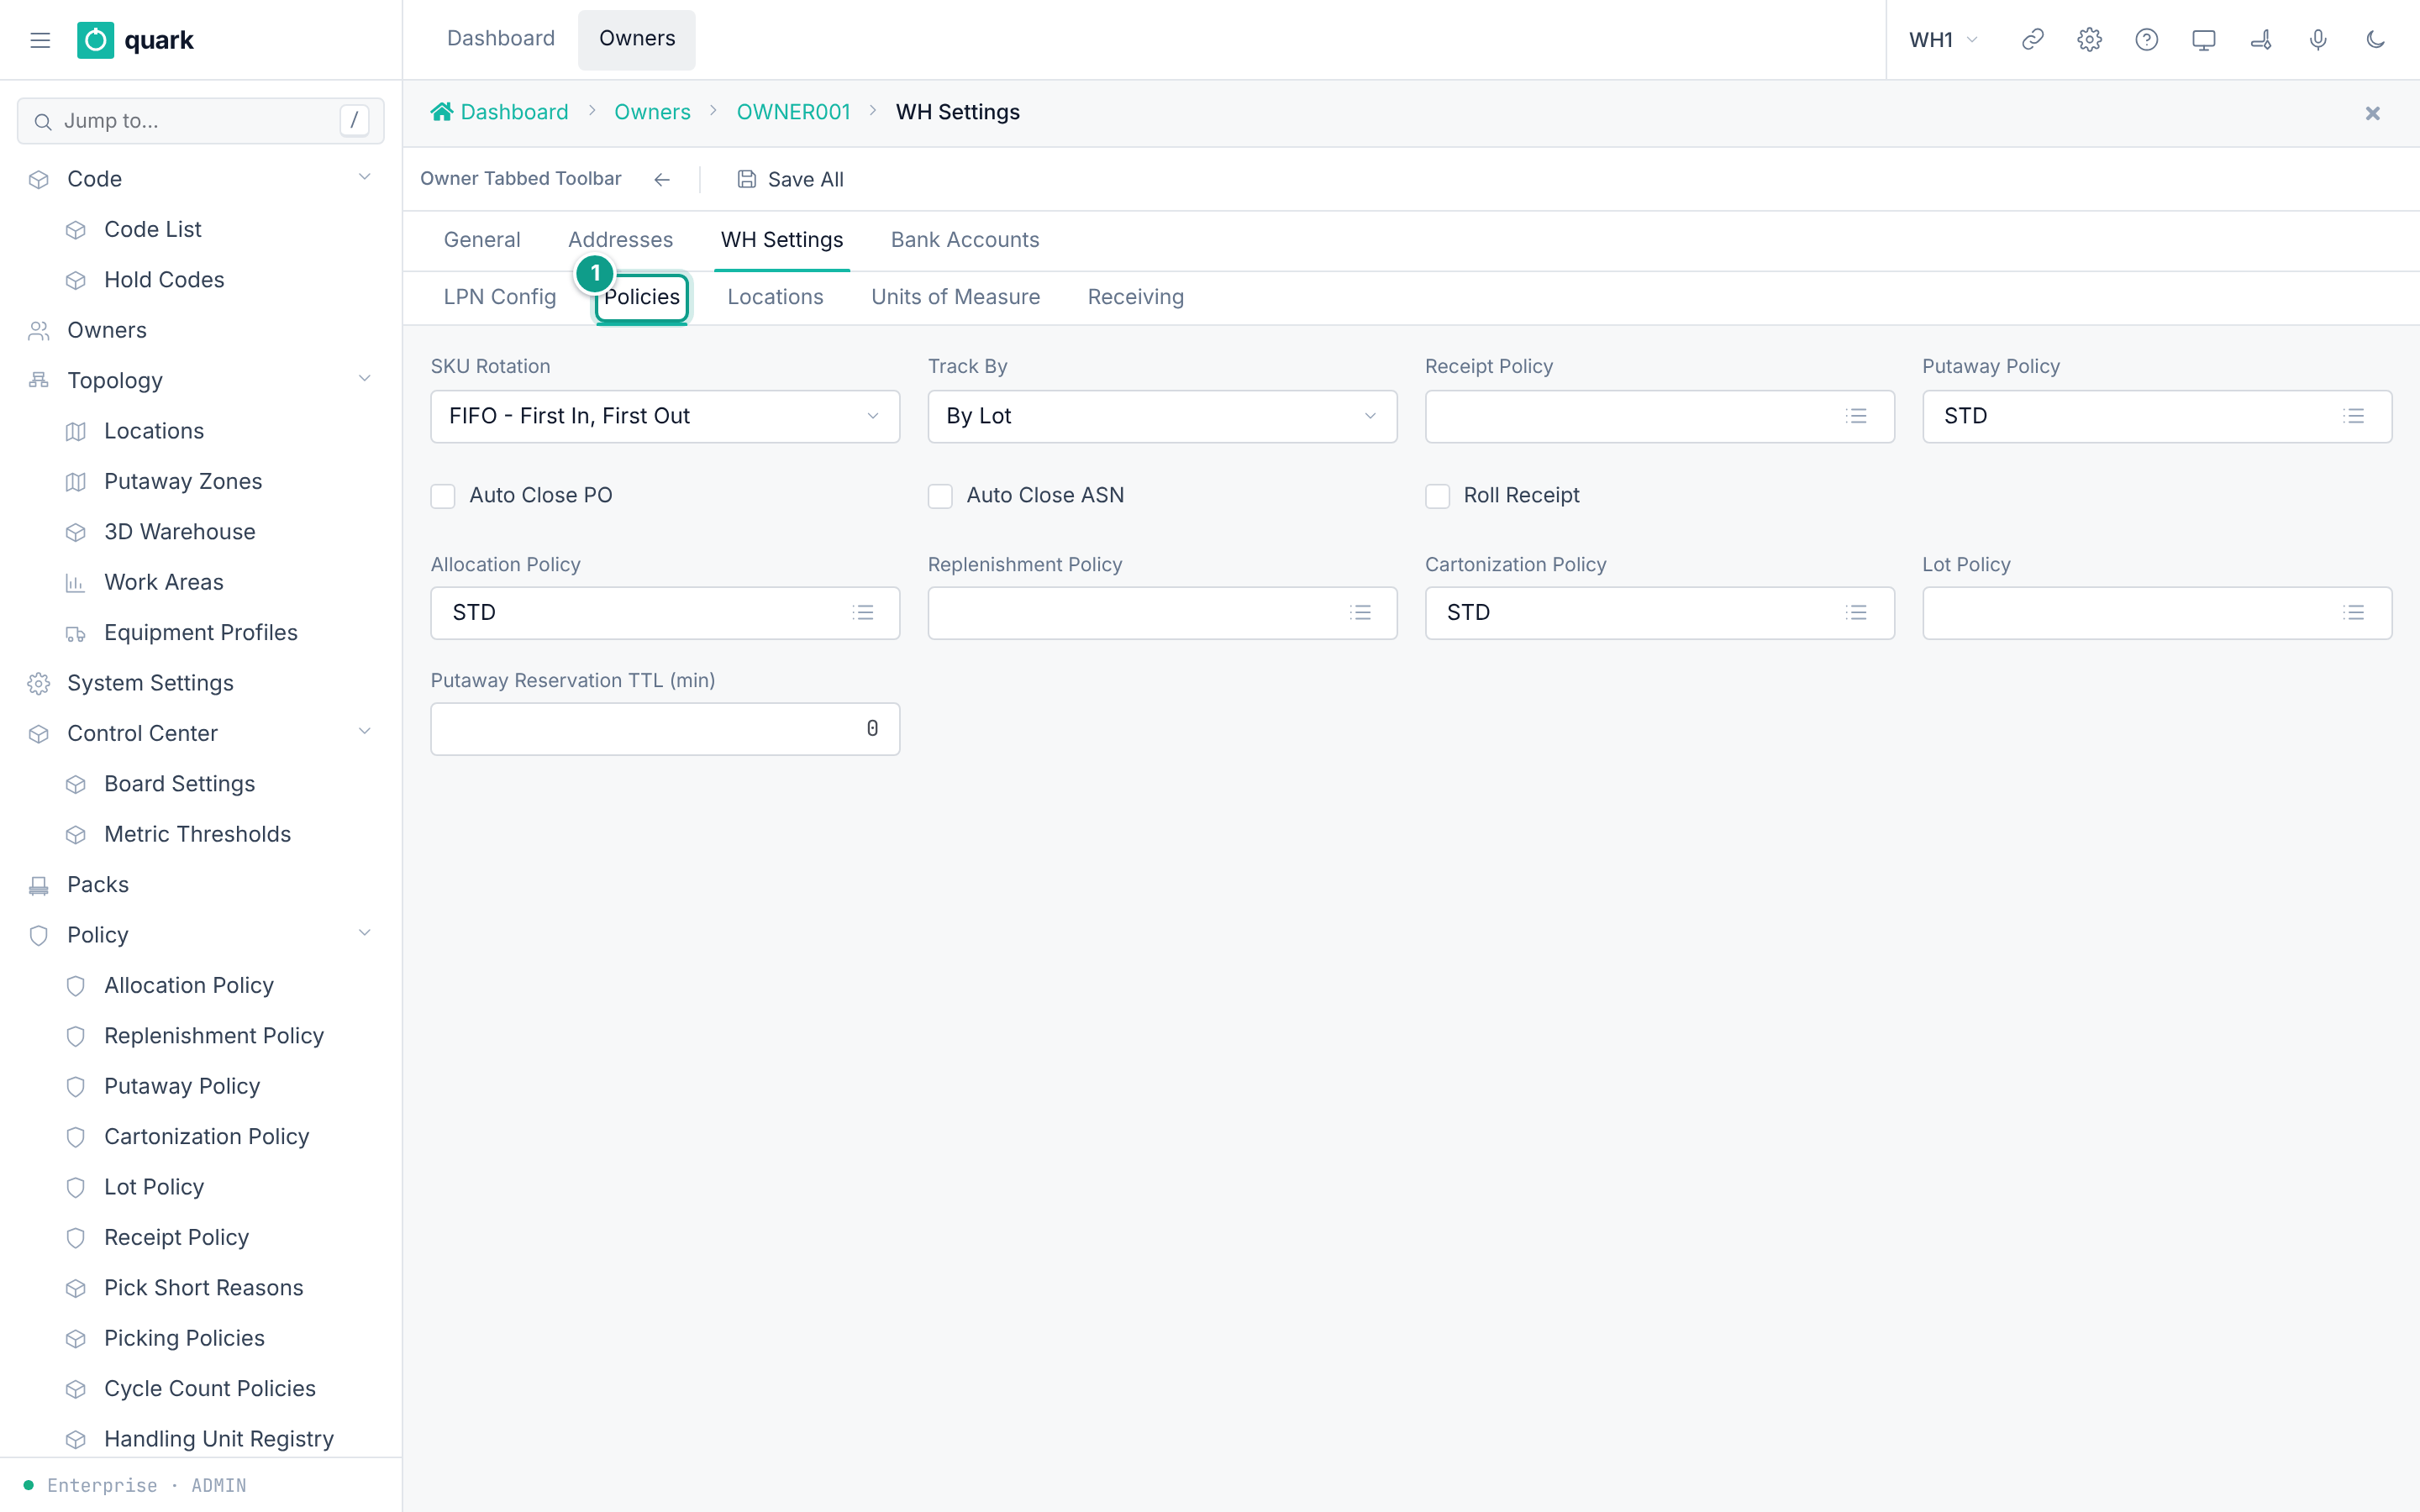Click the Jump to search field
This screenshot has height=1512, width=2420.
pos(200,121)
